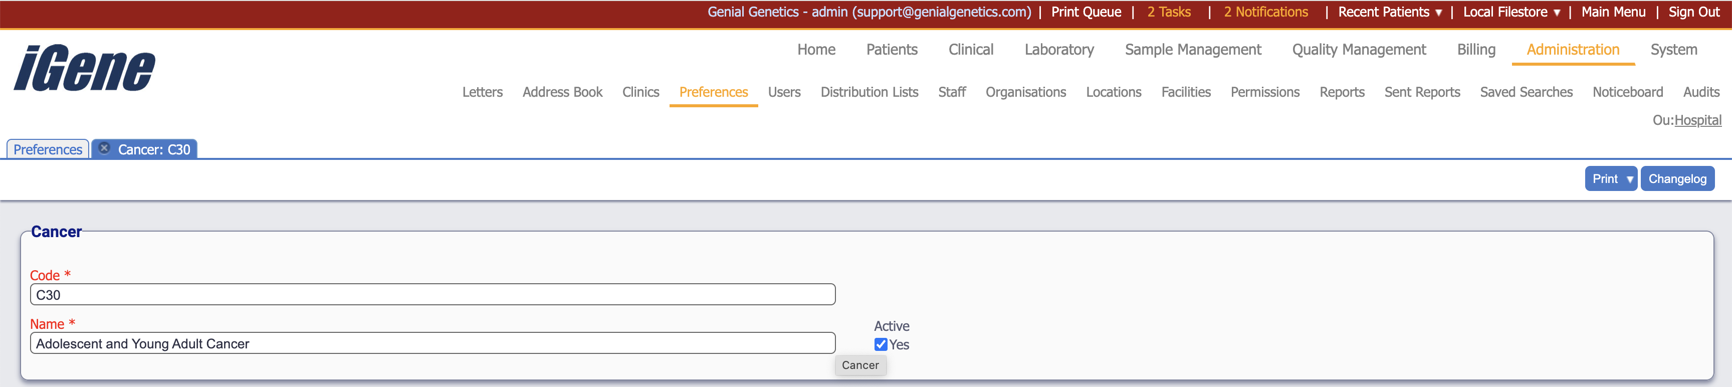Click the iGene logo

tap(85, 68)
